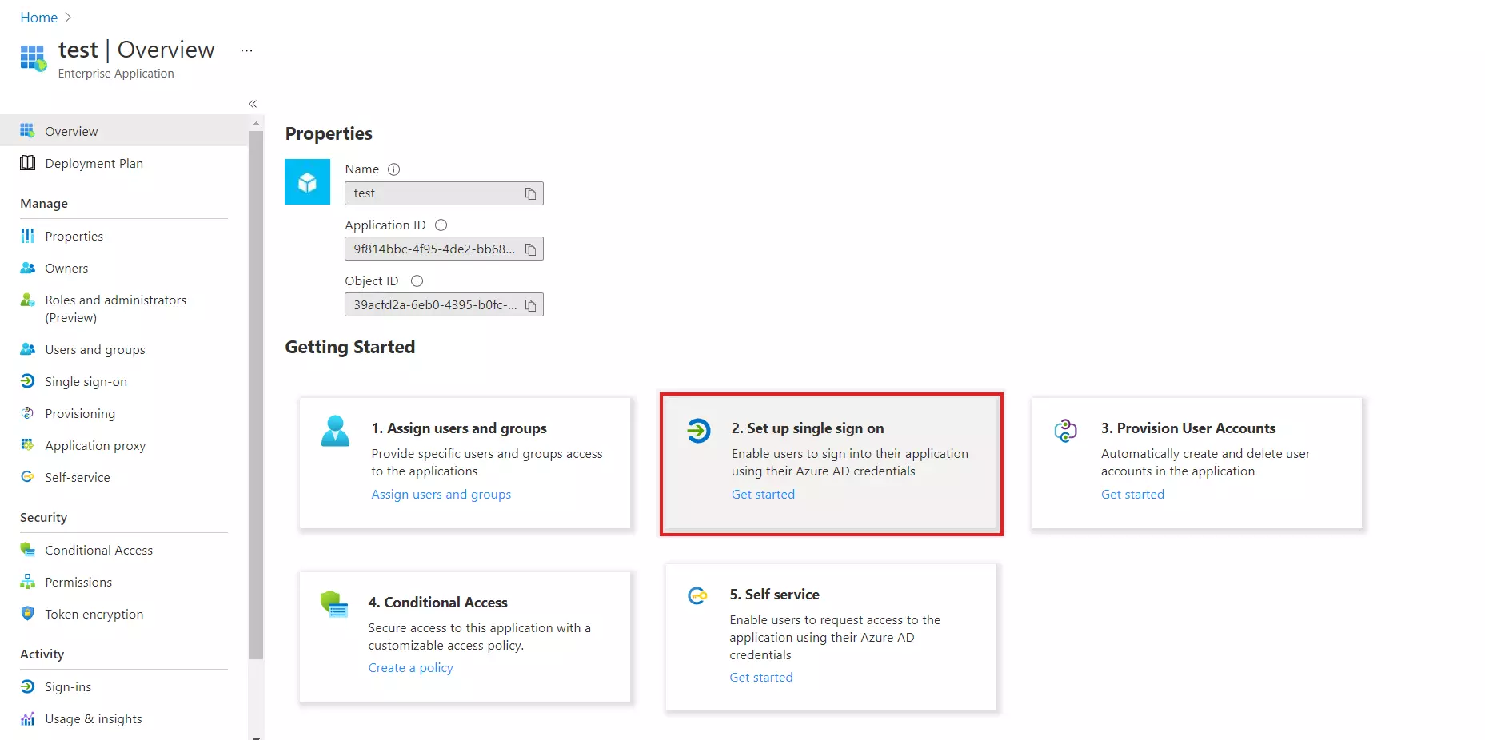The width and height of the screenshot is (1485, 740).
Task: Click the Conditional Access shield icon in sidebar
Action: (x=27, y=550)
